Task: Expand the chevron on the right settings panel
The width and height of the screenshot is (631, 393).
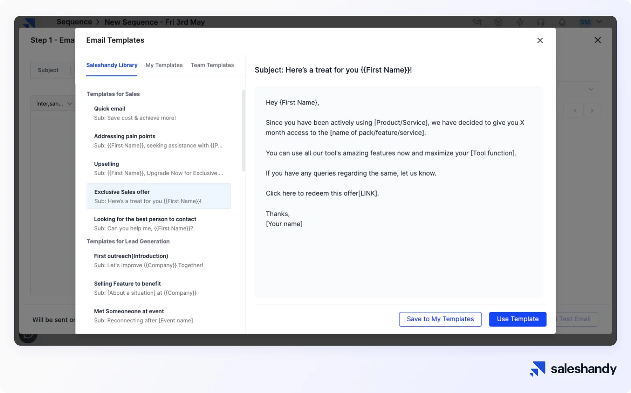Action: coord(590,89)
